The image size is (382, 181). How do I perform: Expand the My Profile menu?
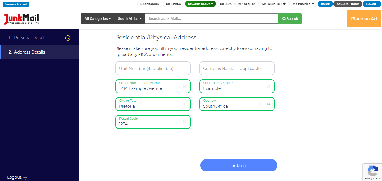click(x=303, y=4)
